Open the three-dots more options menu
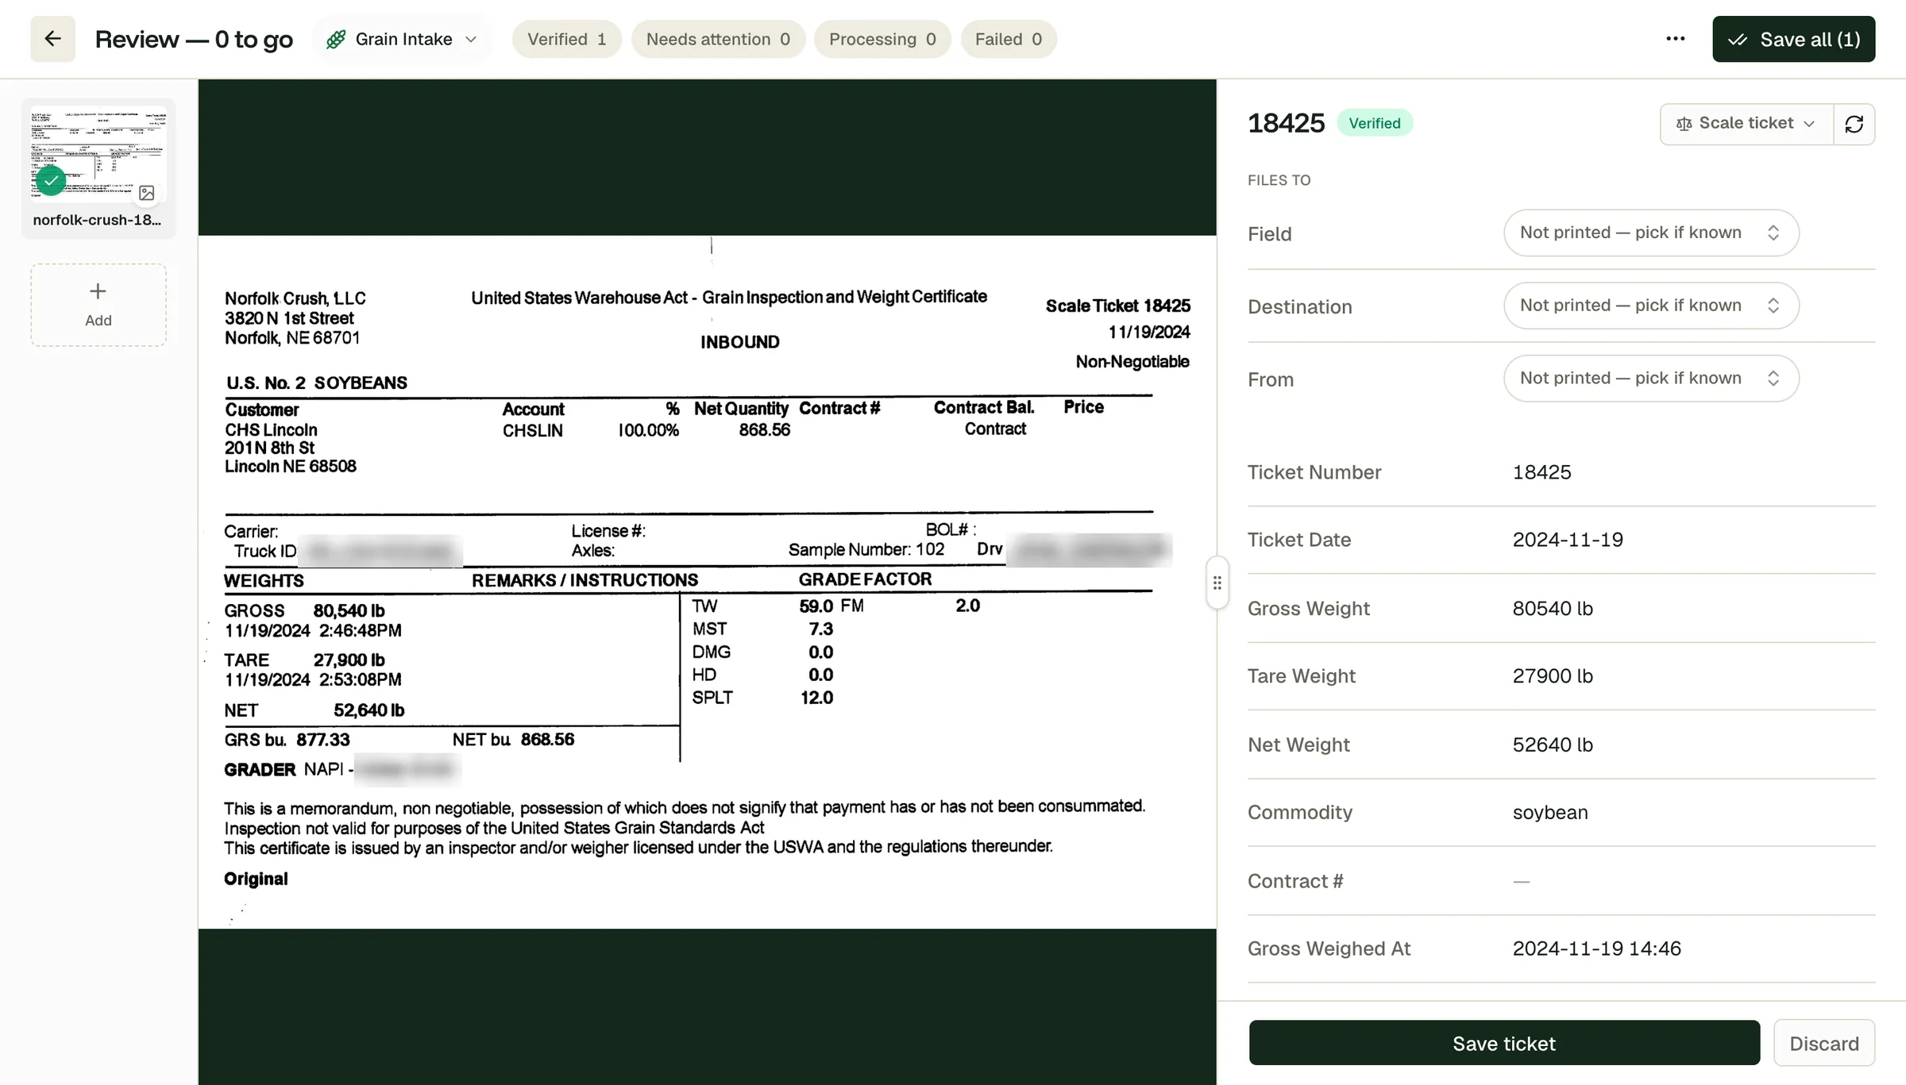The image size is (1906, 1085). (x=1675, y=39)
